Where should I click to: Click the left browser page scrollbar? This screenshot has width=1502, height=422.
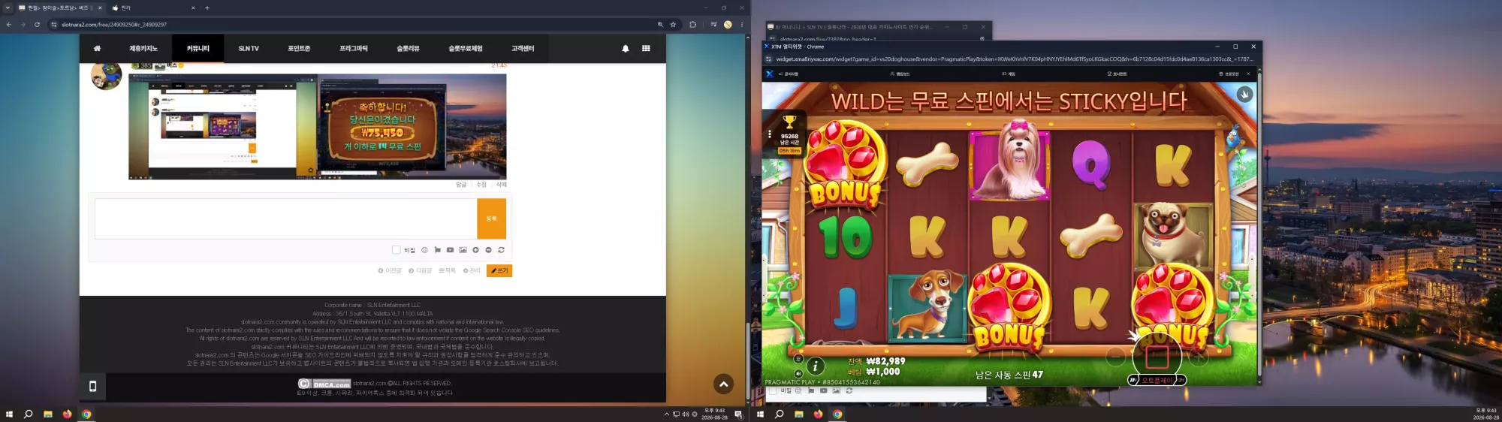click(747, 360)
